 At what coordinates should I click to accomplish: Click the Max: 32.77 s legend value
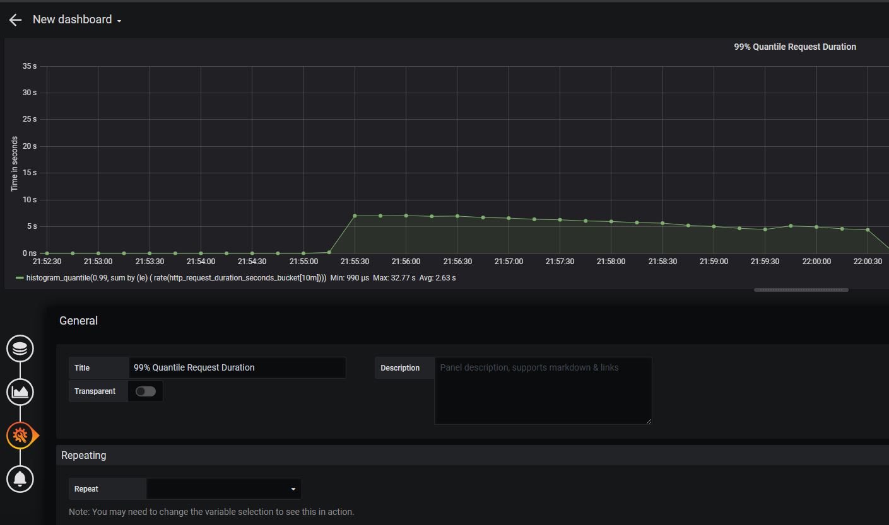tap(394, 278)
